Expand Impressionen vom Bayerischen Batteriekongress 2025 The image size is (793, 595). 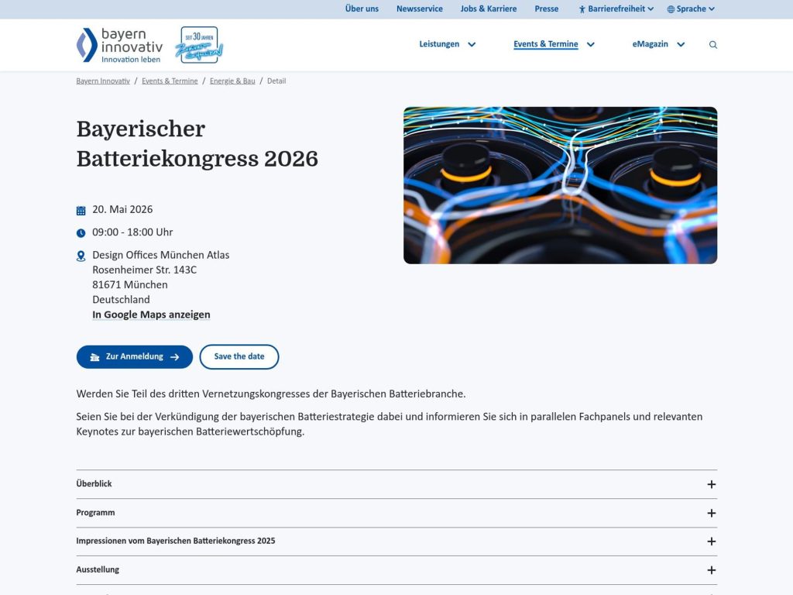point(709,541)
